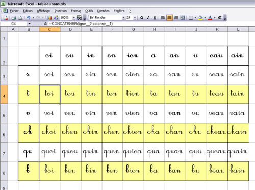Click the Print icon in the toolbar
Viewport: 255px width, 190px height.
point(14,18)
